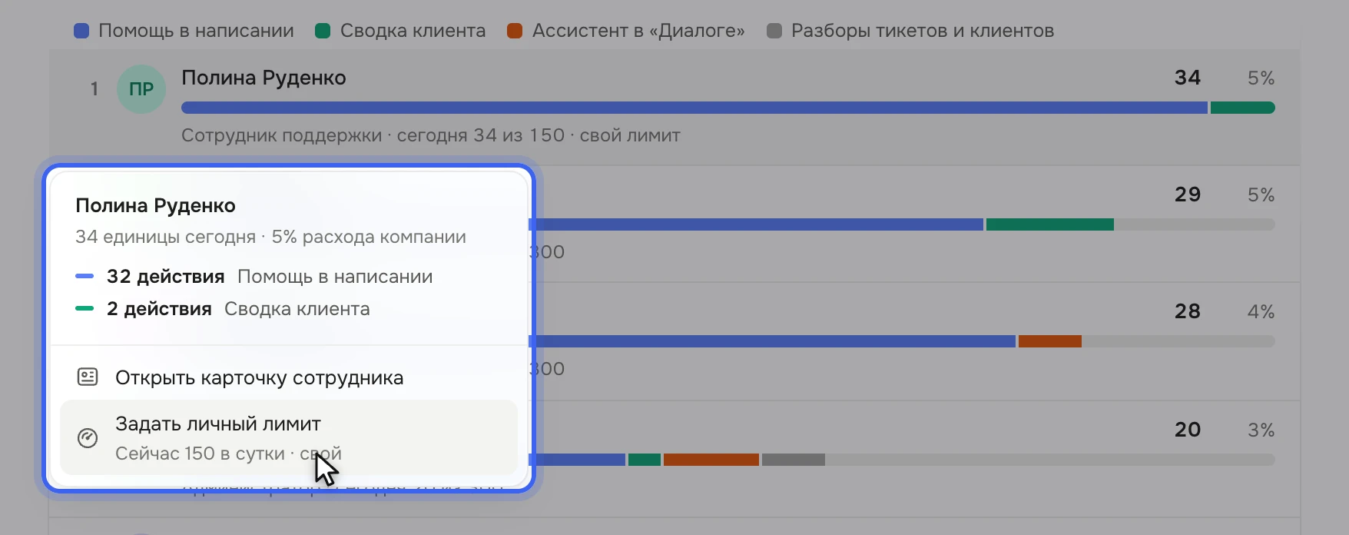Toggle 'Ассистент в «Диалоге»' legend item
Viewport: 1349px width, 535px height.
626,31
